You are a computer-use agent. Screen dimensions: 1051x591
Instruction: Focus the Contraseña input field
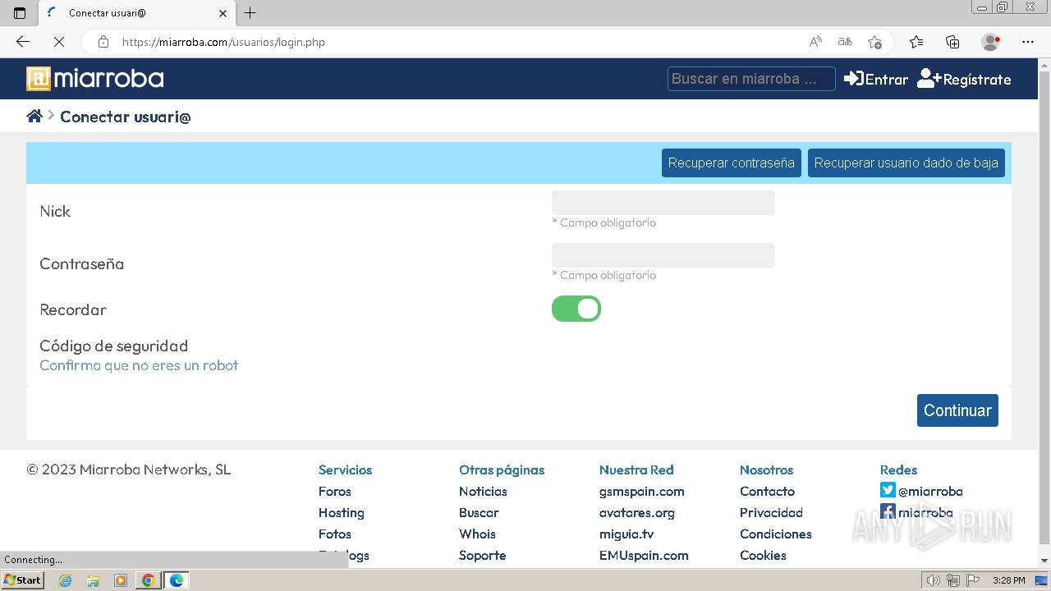[663, 255]
